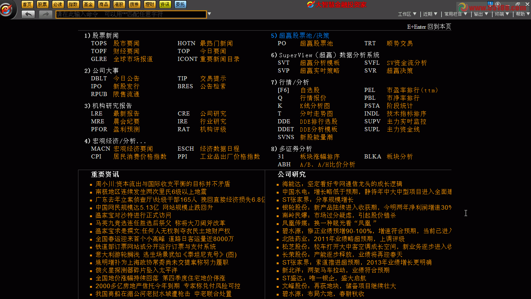Open the 新股发行 link

(127, 86)
